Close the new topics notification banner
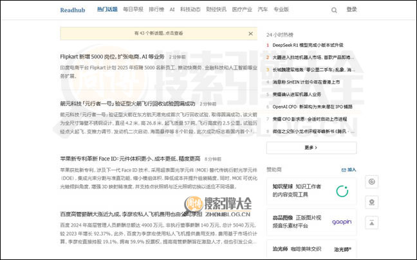Screen dimensions: 417x260 [250, 33]
